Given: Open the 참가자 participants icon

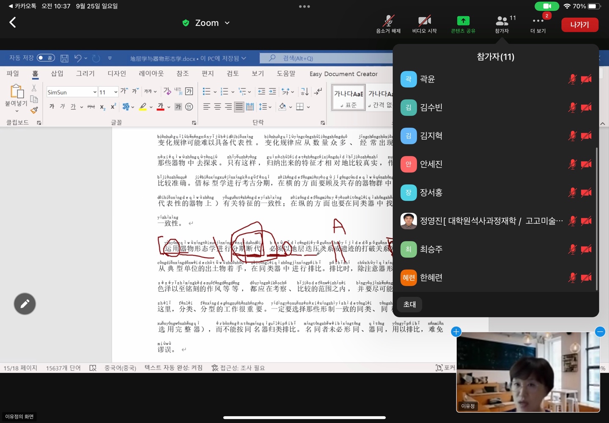Looking at the screenshot, I should pyautogui.click(x=502, y=24).
